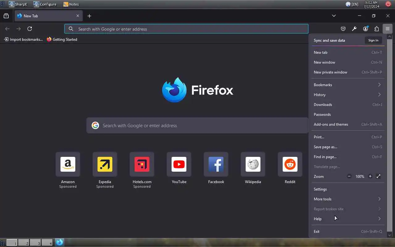
Task: Open Notes in top panel
Action: 71,4
